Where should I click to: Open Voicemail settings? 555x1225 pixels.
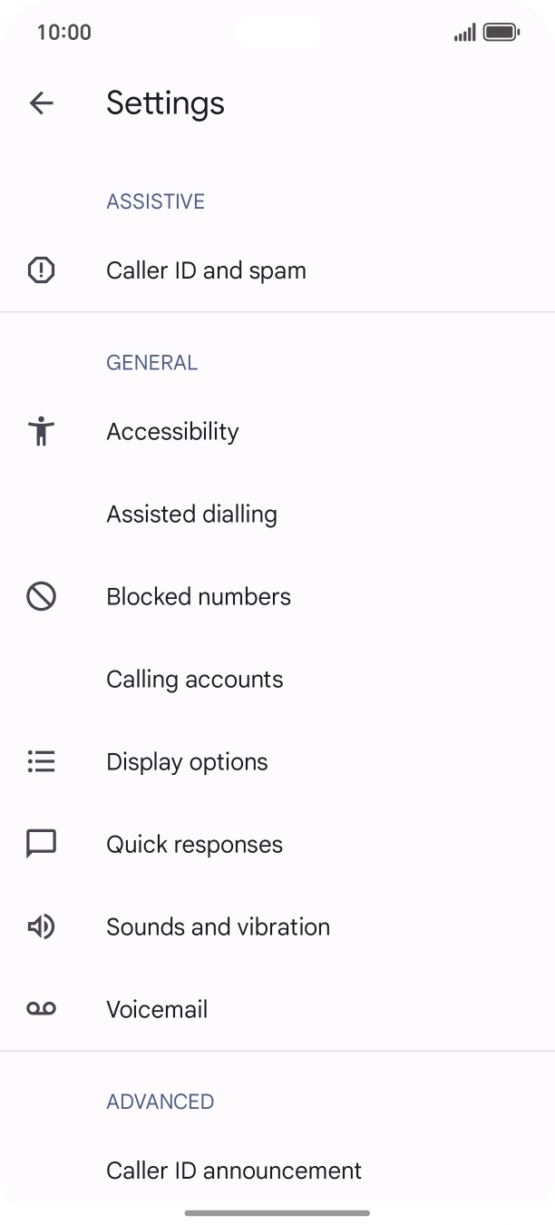(157, 1008)
